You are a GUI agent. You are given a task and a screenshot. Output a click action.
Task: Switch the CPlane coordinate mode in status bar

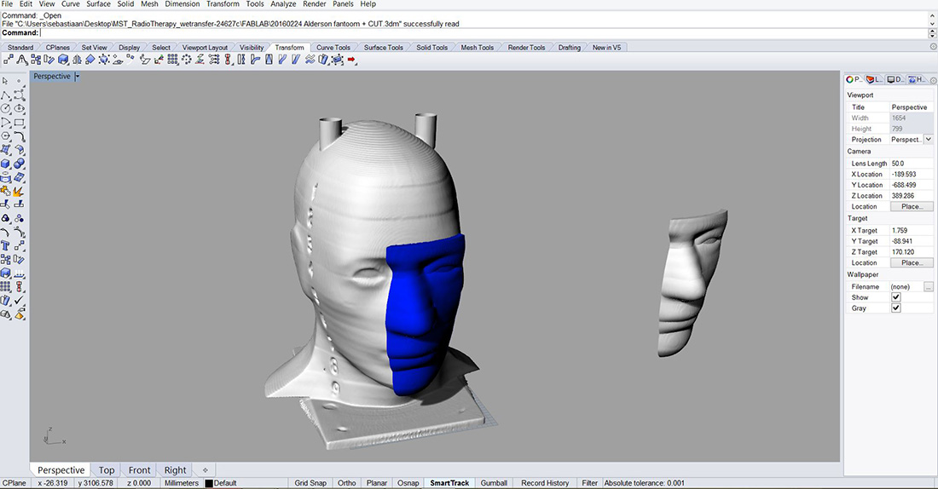click(14, 483)
